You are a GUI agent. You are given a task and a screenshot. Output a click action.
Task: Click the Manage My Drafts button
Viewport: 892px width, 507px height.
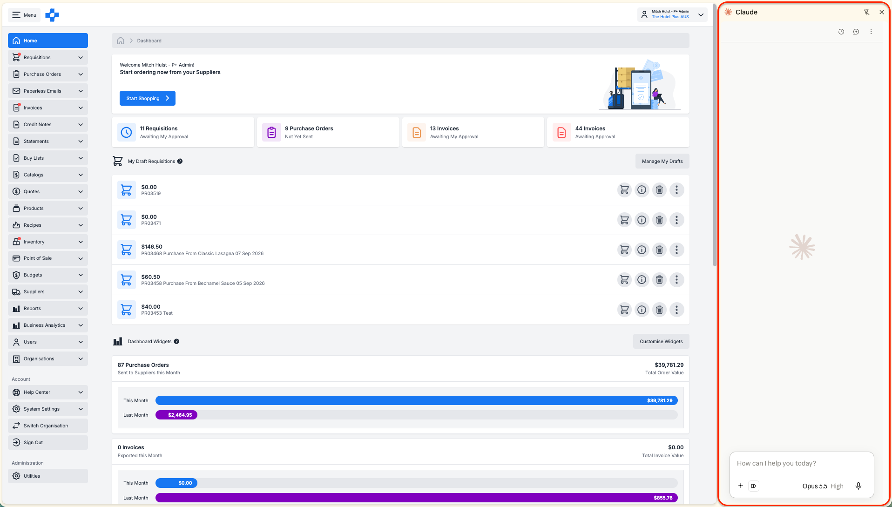click(x=662, y=161)
